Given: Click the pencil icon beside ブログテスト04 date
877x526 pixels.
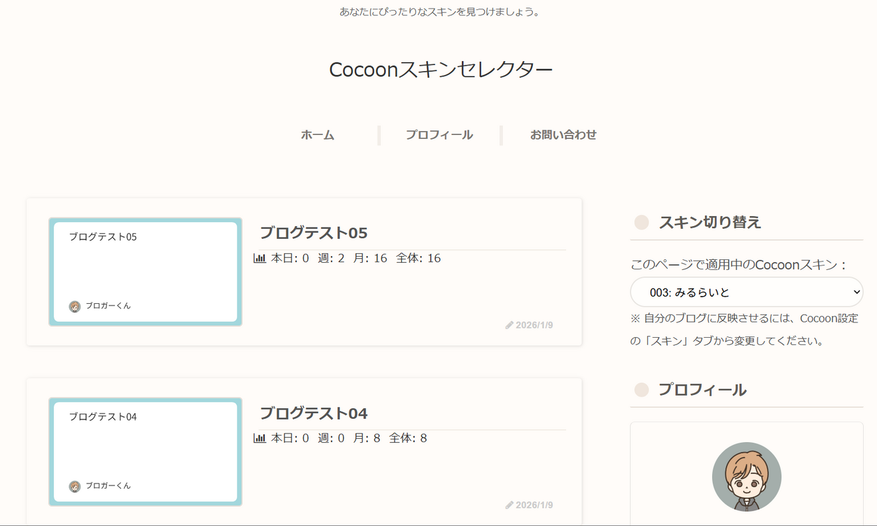Looking at the screenshot, I should pyautogui.click(x=510, y=505).
